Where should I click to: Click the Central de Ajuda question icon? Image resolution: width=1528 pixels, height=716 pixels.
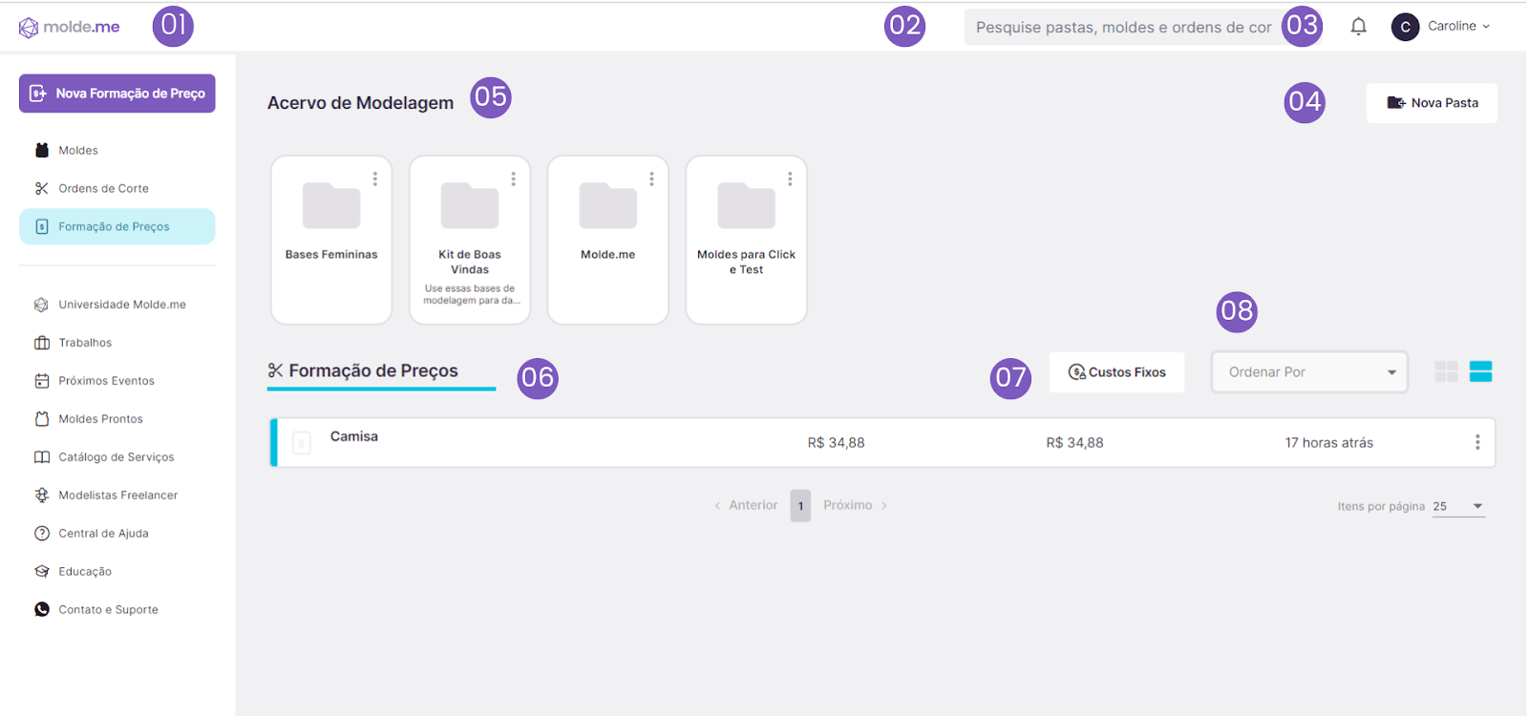(42, 534)
